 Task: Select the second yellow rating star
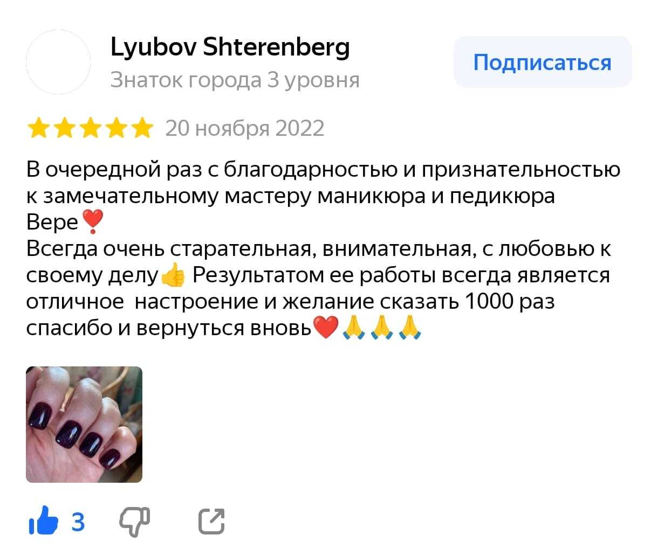click(x=64, y=129)
